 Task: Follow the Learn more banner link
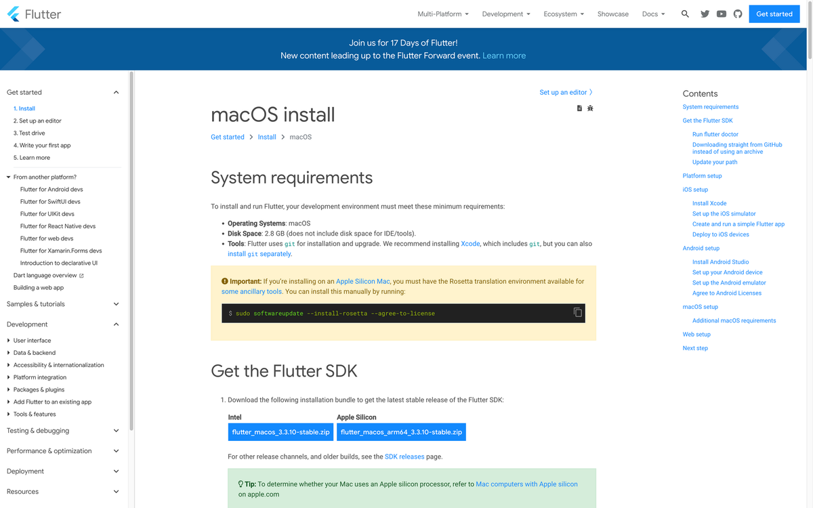click(x=504, y=56)
